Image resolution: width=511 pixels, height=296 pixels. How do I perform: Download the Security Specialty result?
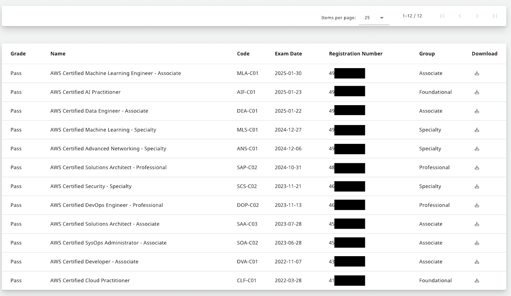click(x=477, y=186)
